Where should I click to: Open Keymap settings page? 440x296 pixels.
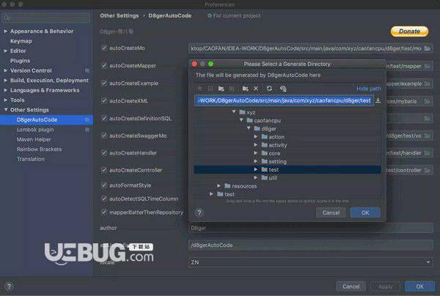[x=21, y=41]
